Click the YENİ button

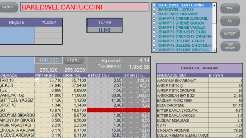[230, 8]
